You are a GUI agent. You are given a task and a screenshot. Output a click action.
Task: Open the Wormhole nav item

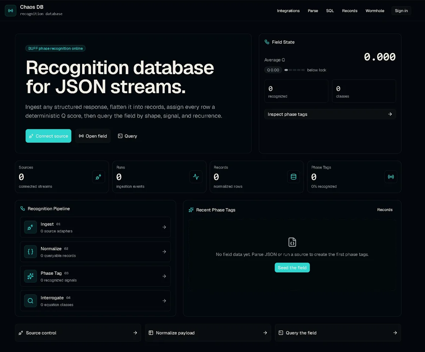point(375,11)
